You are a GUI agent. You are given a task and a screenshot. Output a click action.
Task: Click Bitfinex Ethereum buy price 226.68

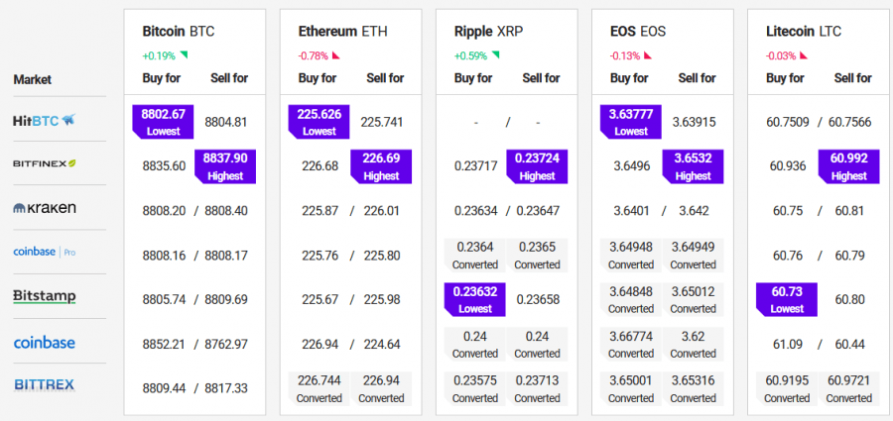(x=320, y=166)
